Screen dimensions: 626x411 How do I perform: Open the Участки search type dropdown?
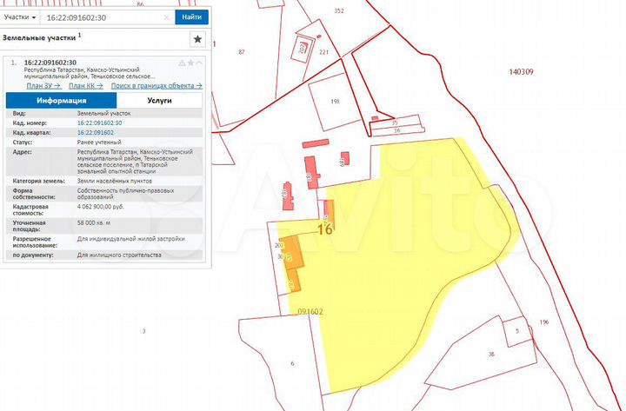[x=21, y=17]
